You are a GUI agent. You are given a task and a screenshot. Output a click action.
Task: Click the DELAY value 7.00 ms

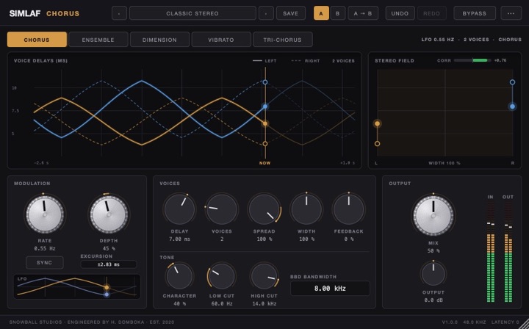point(179,239)
